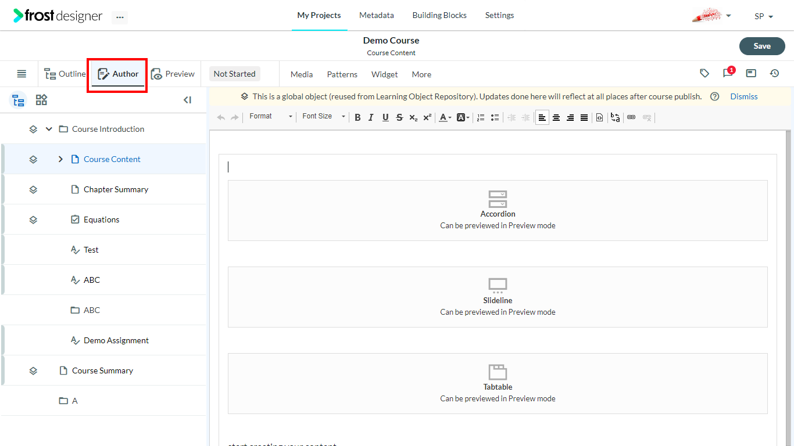Open the background color picker
The height and width of the screenshot is (446, 794).
point(463,117)
